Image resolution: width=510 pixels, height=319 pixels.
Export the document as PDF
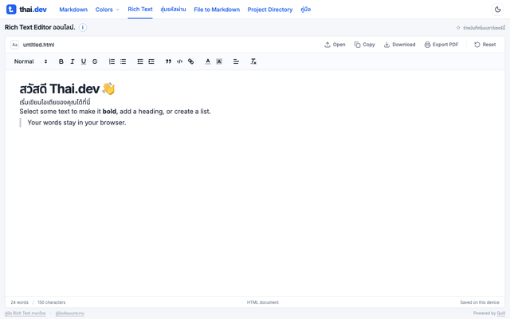[441, 45]
